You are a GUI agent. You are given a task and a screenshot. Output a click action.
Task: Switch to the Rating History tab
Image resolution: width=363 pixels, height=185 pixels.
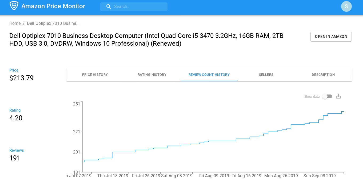(152, 75)
